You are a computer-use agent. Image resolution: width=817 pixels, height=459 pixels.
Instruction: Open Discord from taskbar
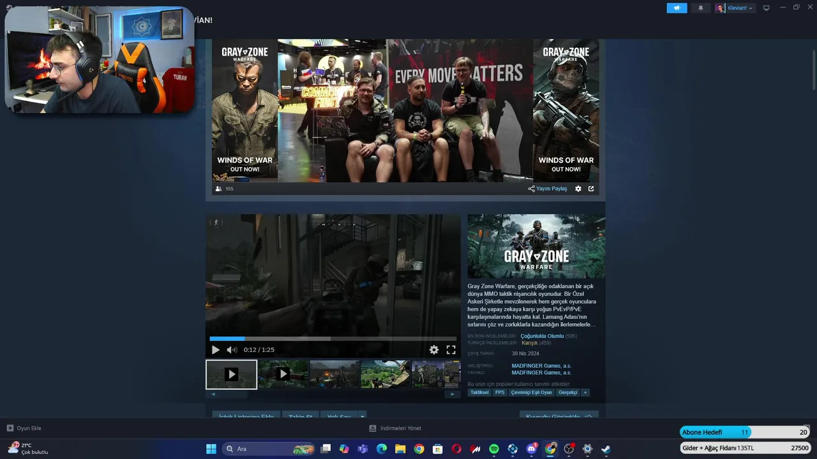[x=532, y=449]
